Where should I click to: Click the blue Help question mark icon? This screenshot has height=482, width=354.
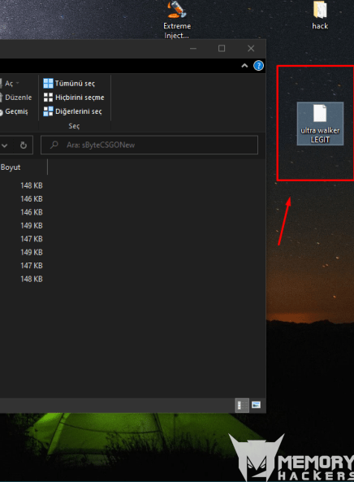[258, 66]
